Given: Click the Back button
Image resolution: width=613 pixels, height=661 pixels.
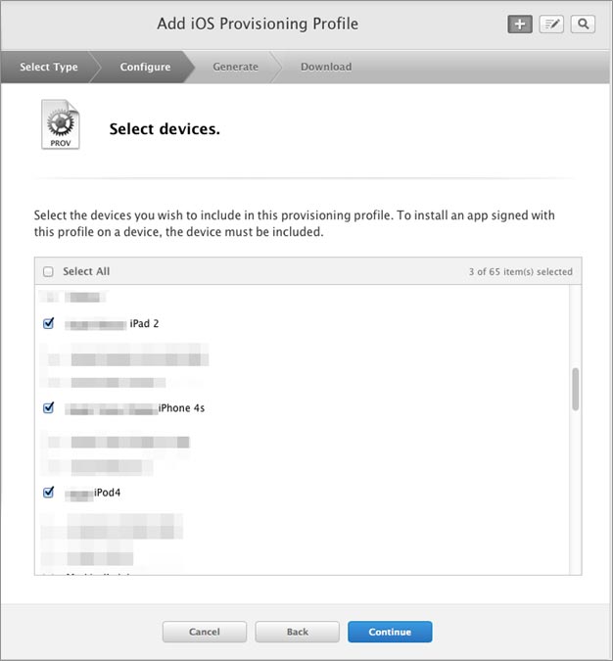Looking at the screenshot, I should pyautogui.click(x=298, y=632).
